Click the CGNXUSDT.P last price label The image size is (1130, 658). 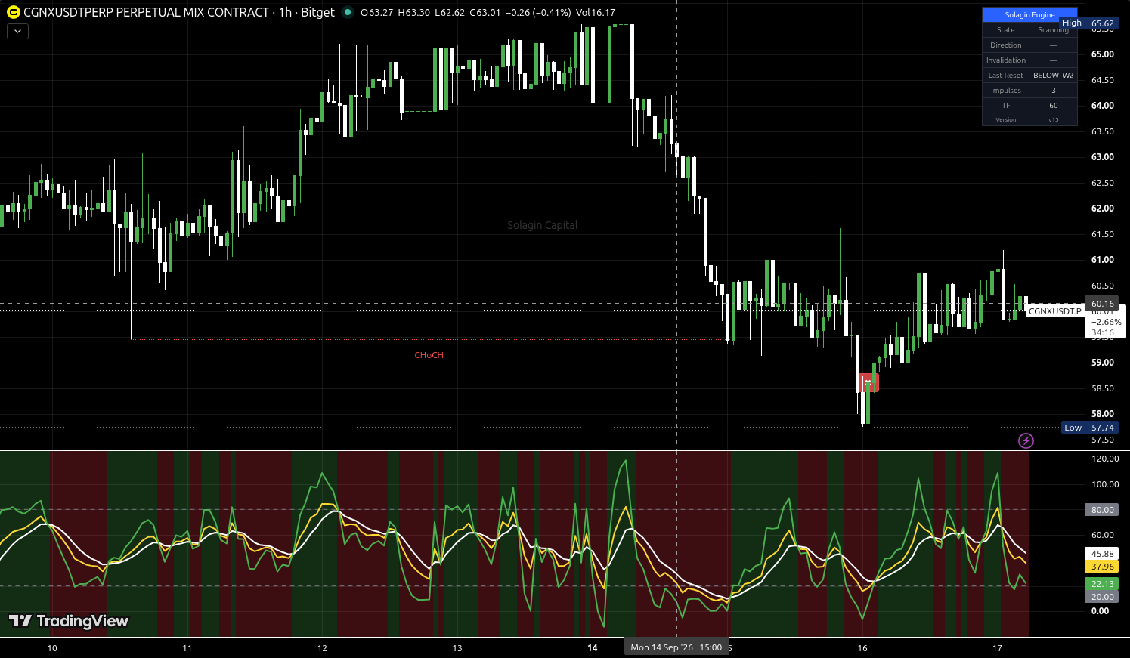(x=1054, y=311)
